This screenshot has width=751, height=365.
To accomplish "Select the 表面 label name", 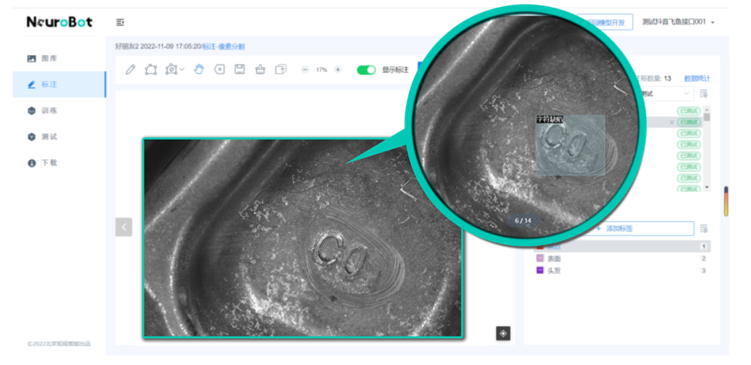I will click(554, 259).
